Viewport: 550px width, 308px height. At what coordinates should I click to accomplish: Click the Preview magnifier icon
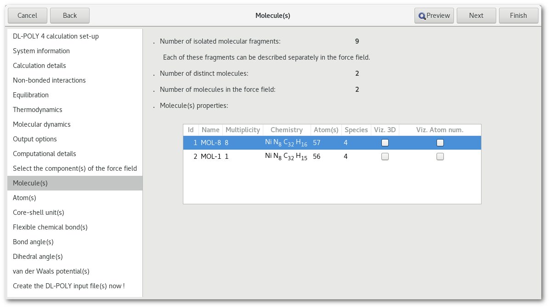[422, 16]
